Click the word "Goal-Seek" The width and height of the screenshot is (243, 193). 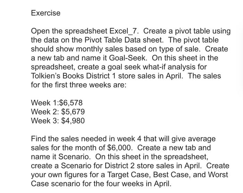[127, 58]
